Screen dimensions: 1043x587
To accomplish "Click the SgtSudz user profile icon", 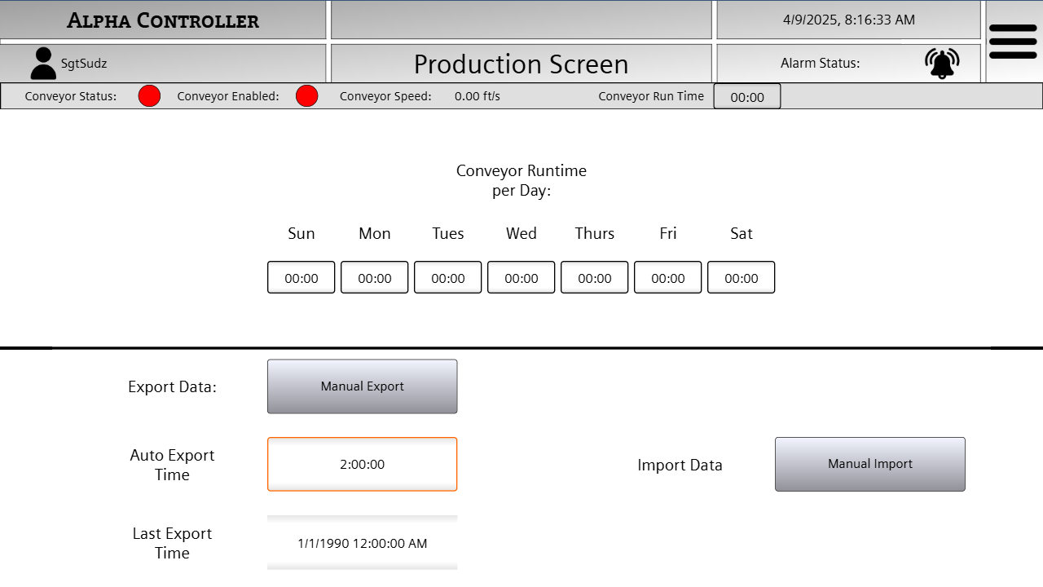I will click(x=42, y=63).
